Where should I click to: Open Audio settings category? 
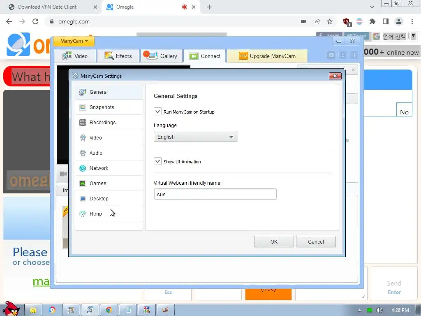109,153
